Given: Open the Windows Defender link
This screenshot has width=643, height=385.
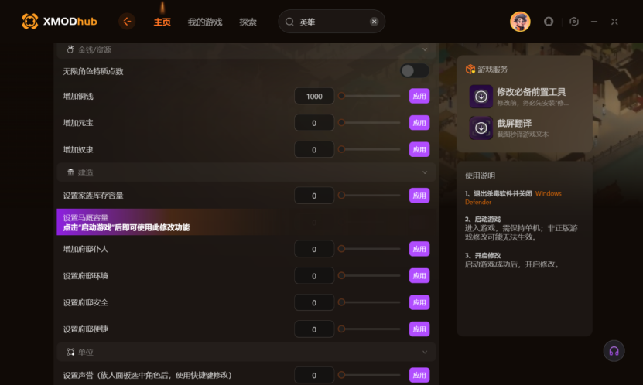Looking at the screenshot, I should tap(513, 197).
